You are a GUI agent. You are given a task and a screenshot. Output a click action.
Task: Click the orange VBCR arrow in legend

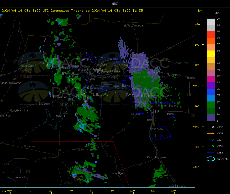pyautogui.click(x=211, y=133)
